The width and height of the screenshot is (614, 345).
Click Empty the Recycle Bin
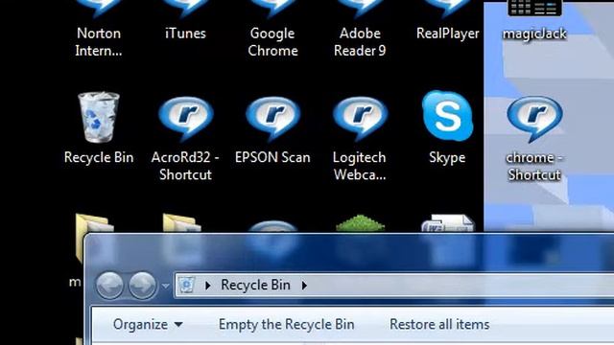click(x=286, y=324)
